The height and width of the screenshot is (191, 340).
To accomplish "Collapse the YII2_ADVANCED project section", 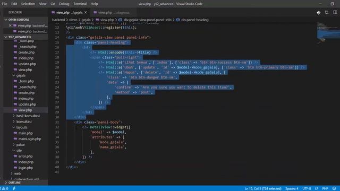I will (6, 37).
